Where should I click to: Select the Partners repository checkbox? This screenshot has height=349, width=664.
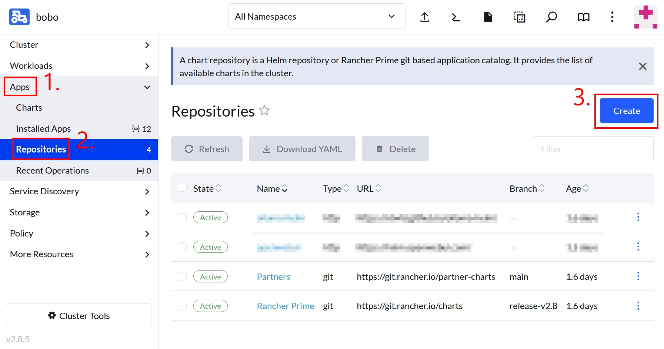(182, 276)
